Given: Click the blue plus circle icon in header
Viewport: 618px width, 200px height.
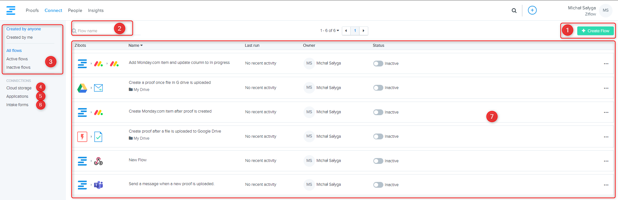Looking at the screenshot, I should [532, 10].
